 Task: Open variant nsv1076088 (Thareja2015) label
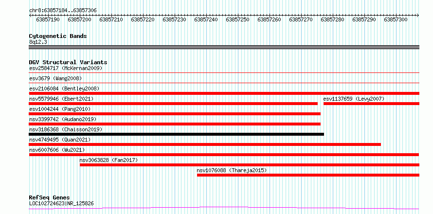pyautogui.click(x=232, y=170)
